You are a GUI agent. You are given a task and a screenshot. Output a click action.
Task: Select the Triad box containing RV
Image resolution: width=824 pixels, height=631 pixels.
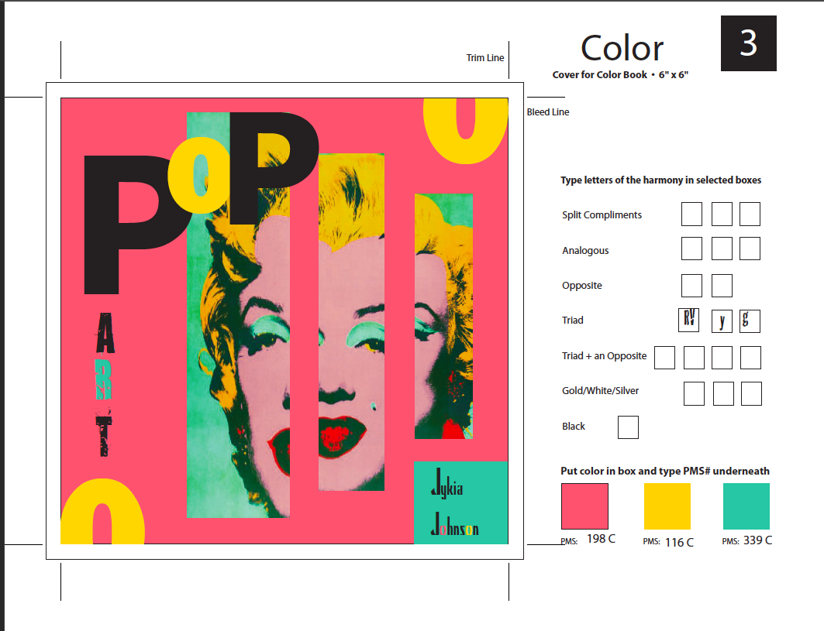688,321
